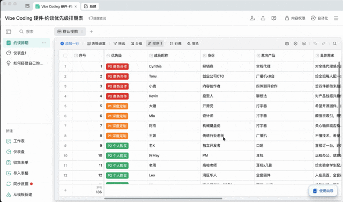The image size is (343, 202).
Task: Click the 搜索 search field in the sidebar
Action: 26,32
